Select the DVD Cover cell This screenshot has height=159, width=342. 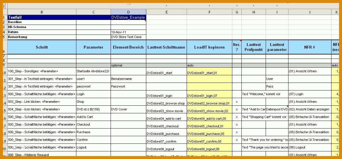(128, 110)
